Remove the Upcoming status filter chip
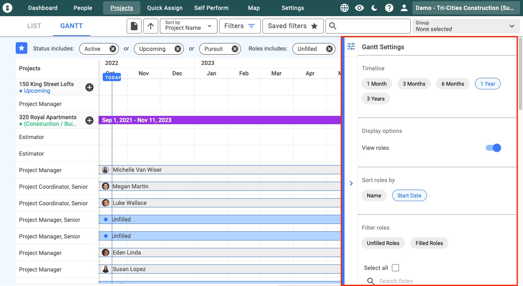Image resolution: width=523 pixels, height=286 pixels. tap(178, 49)
